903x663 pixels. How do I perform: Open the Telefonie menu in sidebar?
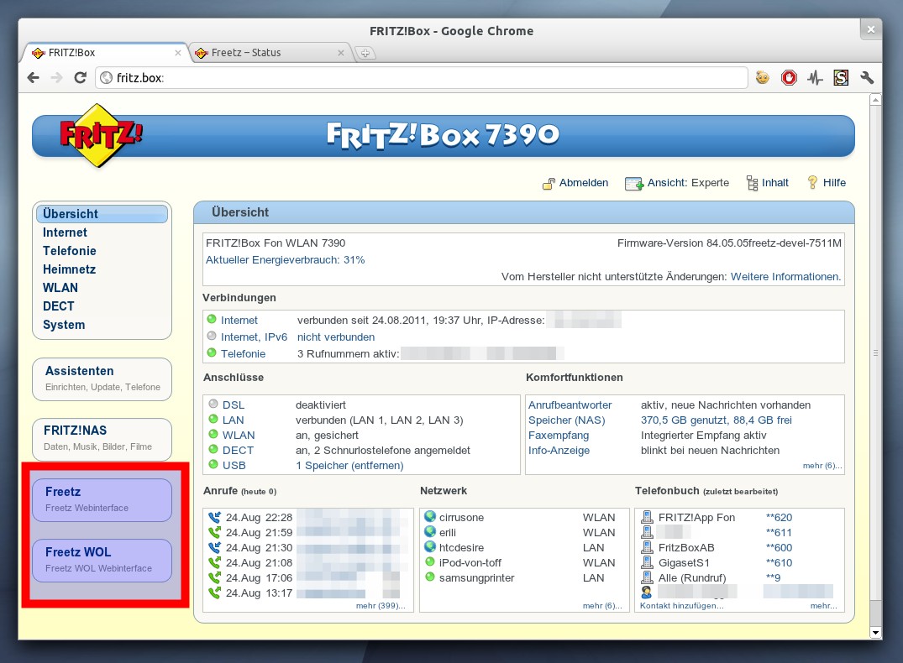(x=70, y=251)
